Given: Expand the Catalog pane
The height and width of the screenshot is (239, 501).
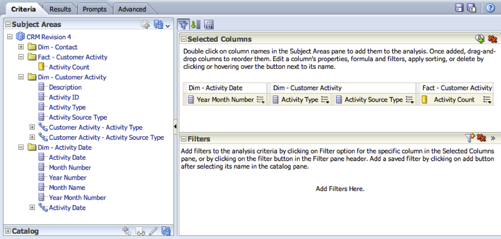Looking at the screenshot, I should click(x=8, y=231).
